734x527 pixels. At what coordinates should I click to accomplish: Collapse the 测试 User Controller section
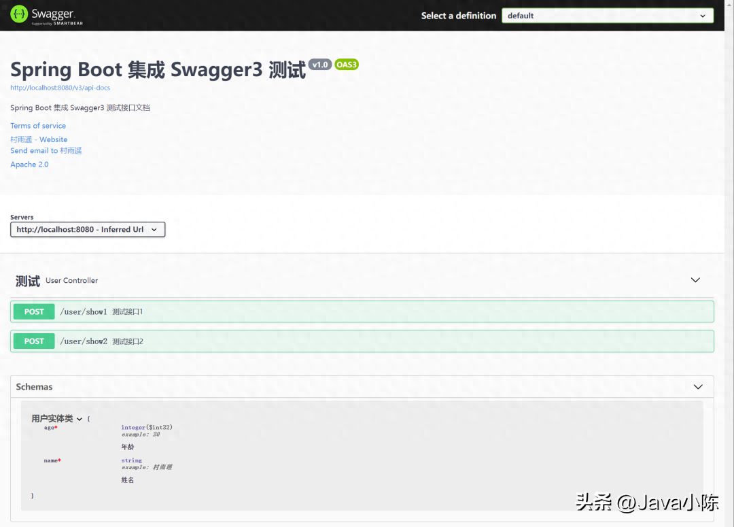[695, 280]
